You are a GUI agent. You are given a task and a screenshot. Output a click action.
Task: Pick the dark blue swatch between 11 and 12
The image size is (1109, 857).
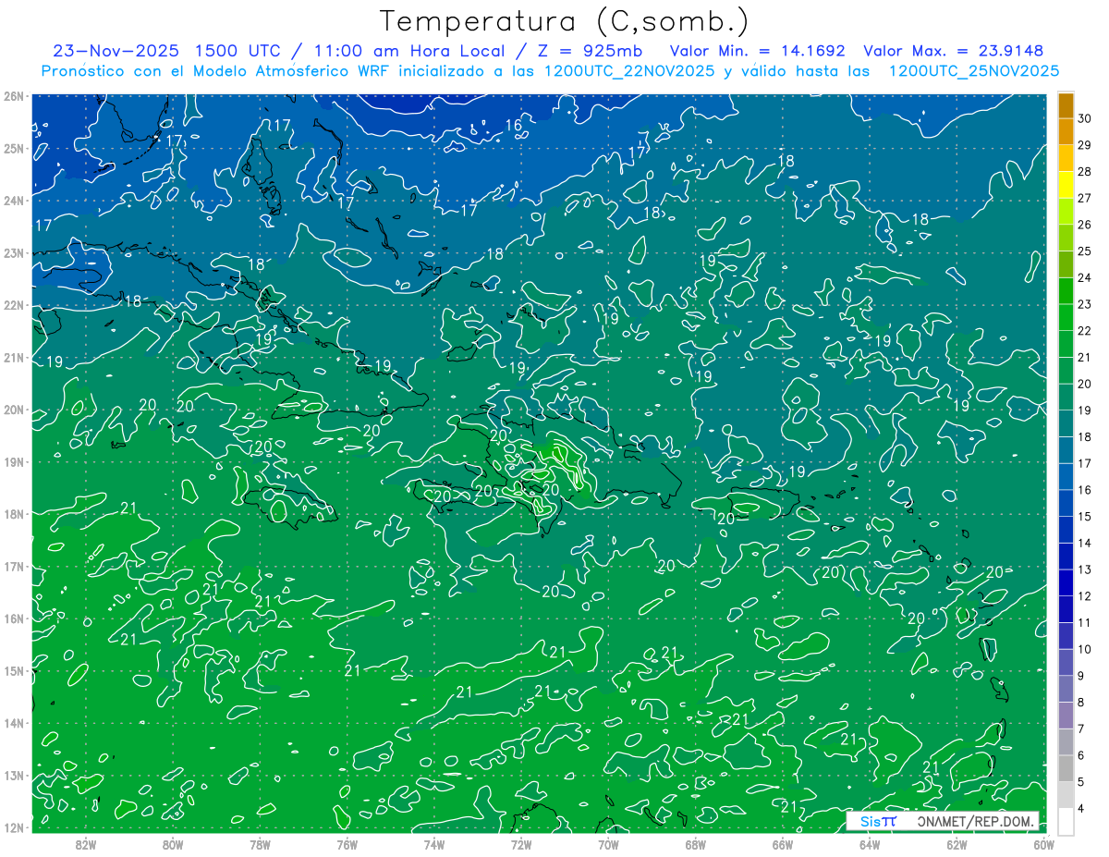click(1066, 609)
